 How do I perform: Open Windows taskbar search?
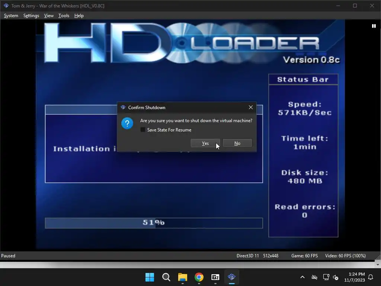pos(166,277)
